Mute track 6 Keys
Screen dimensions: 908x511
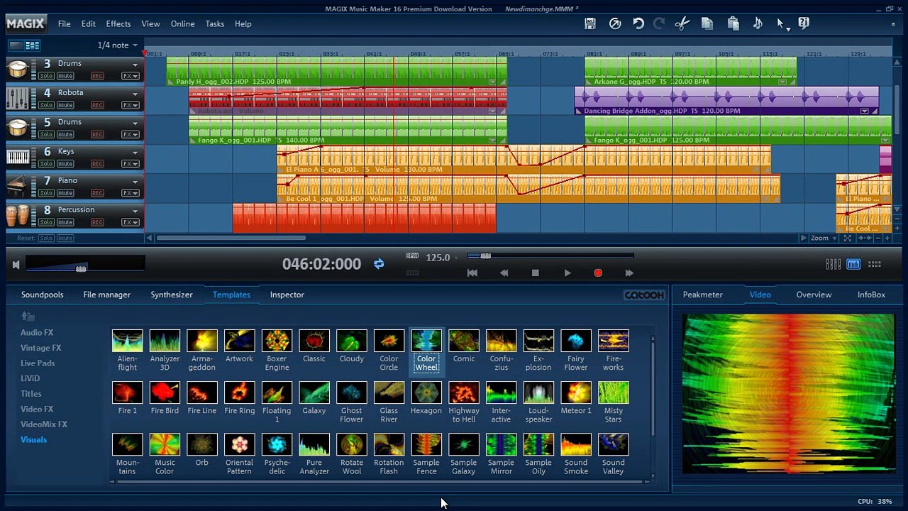point(65,164)
